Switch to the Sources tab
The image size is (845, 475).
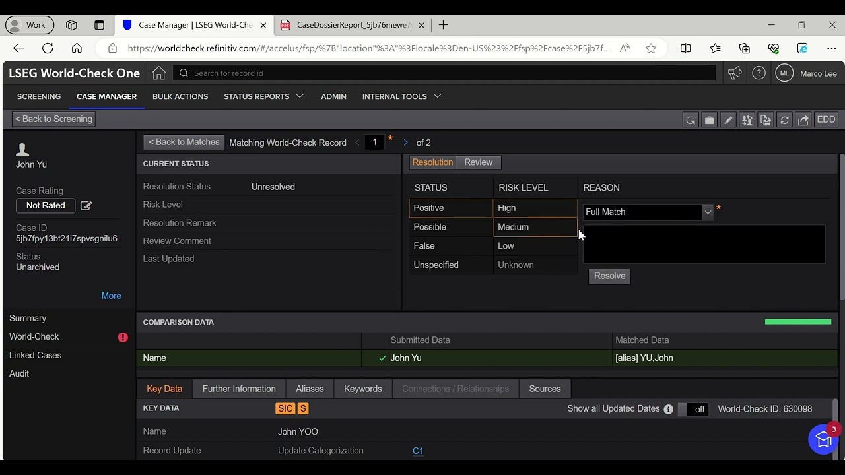pos(545,389)
